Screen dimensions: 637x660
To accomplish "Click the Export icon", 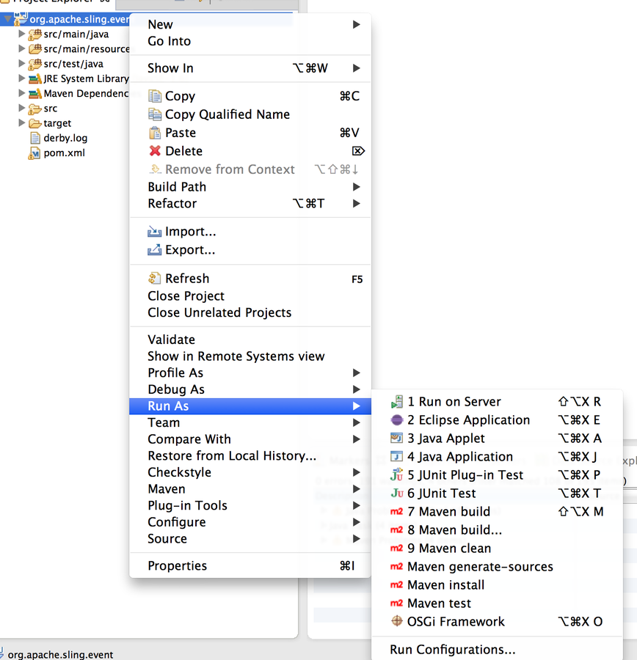I will [155, 249].
